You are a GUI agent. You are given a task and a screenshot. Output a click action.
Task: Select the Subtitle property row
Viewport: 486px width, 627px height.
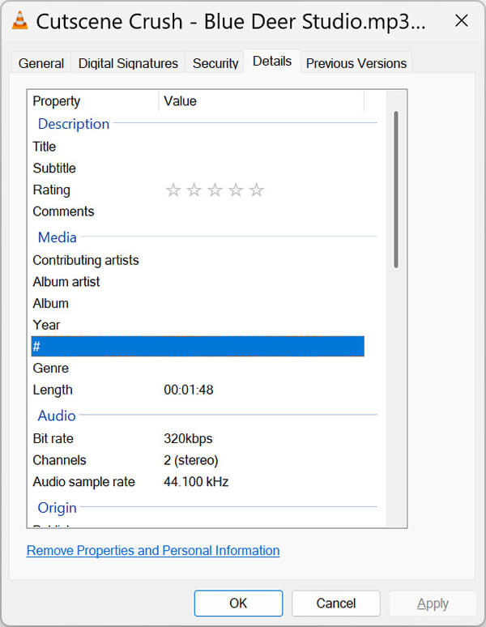click(198, 168)
